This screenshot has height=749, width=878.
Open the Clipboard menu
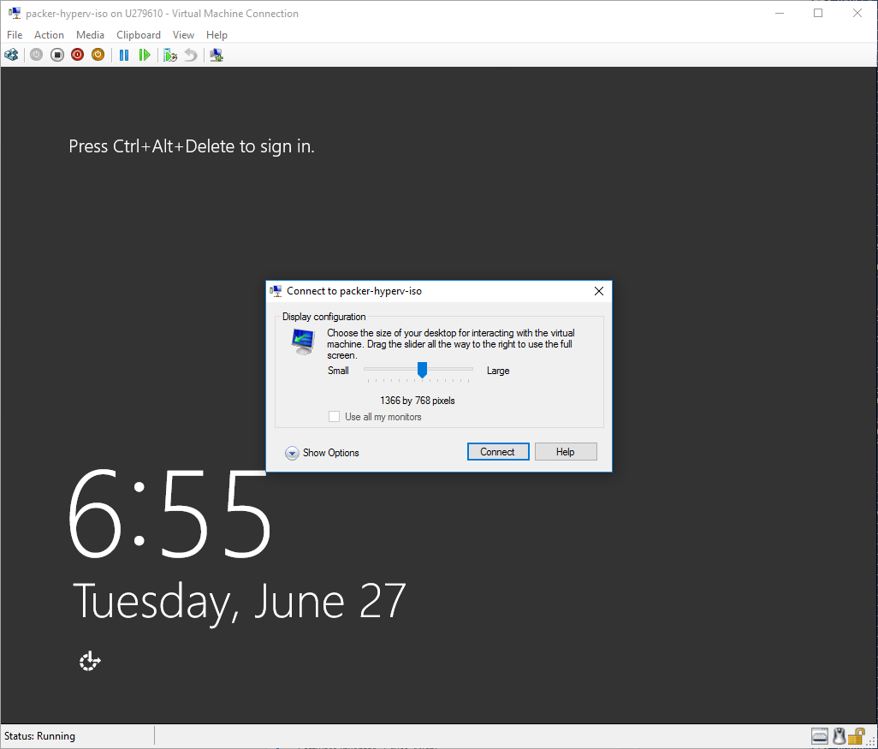(138, 34)
